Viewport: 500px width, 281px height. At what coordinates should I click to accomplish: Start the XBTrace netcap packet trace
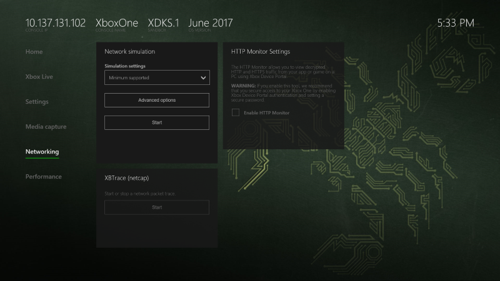(x=157, y=207)
